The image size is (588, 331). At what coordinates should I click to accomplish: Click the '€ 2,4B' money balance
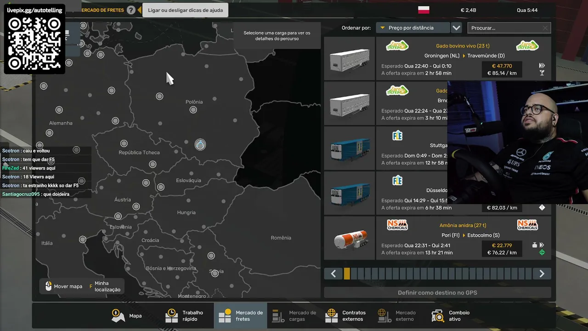click(469, 10)
